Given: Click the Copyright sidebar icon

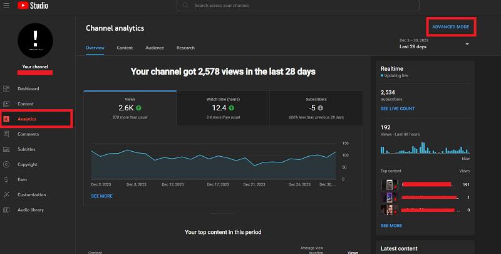Looking at the screenshot, I should click(x=6, y=164).
